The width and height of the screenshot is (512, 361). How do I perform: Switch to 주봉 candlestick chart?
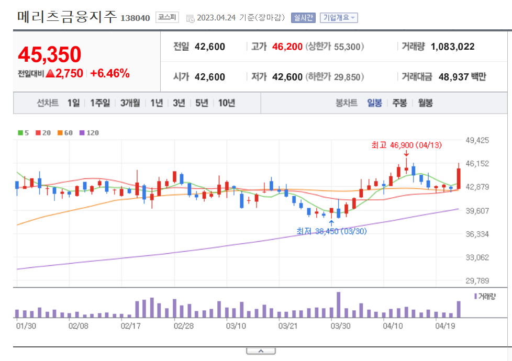coord(399,103)
